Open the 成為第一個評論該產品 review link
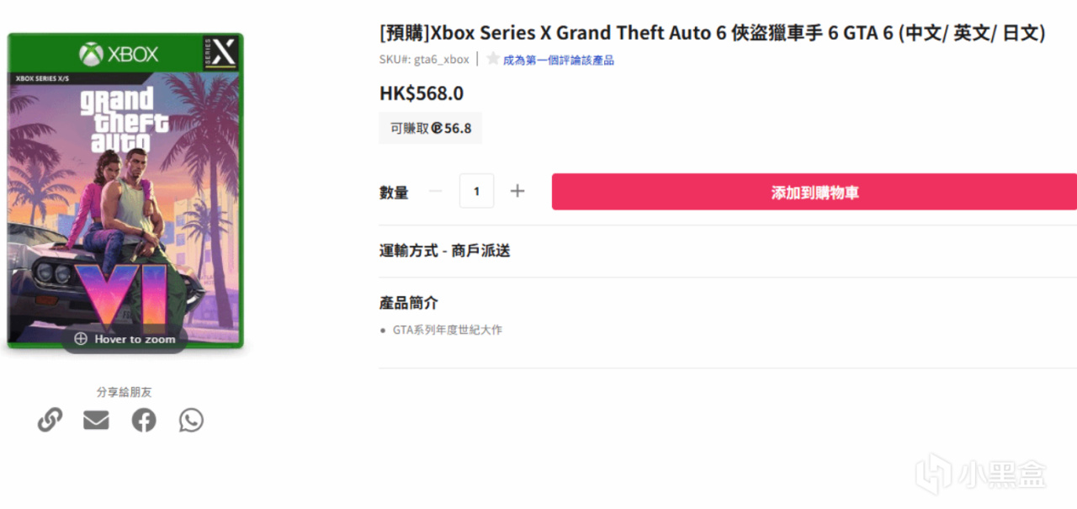The image size is (1077, 509). tap(559, 60)
